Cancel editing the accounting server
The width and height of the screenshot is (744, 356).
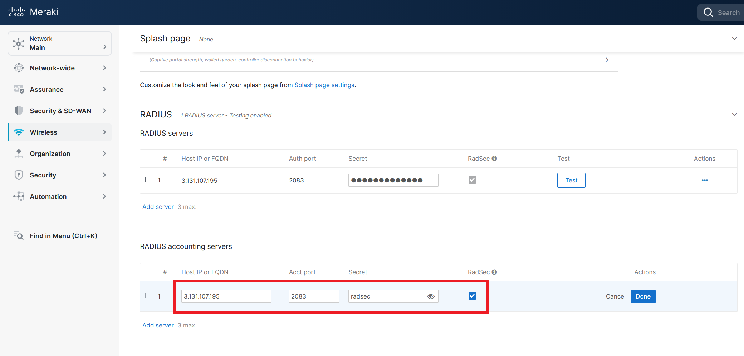[615, 296]
